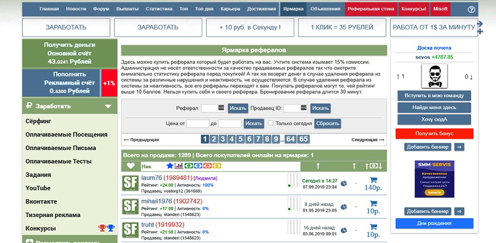The width and height of the screenshot is (496, 243).
Task: Click Искать next to price range
Action: pos(254,123)
